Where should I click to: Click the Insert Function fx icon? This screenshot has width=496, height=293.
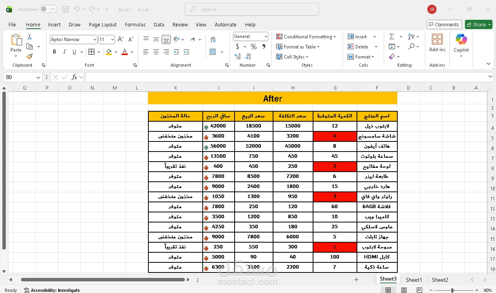[74, 77]
